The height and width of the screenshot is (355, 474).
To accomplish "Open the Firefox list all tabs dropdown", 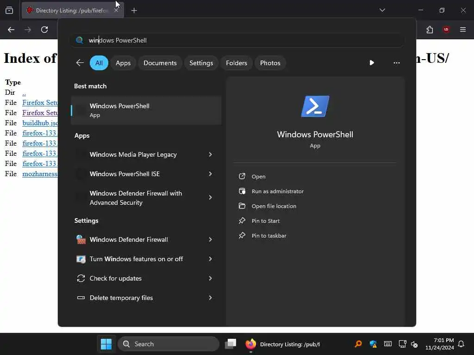I will [x=382, y=10].
